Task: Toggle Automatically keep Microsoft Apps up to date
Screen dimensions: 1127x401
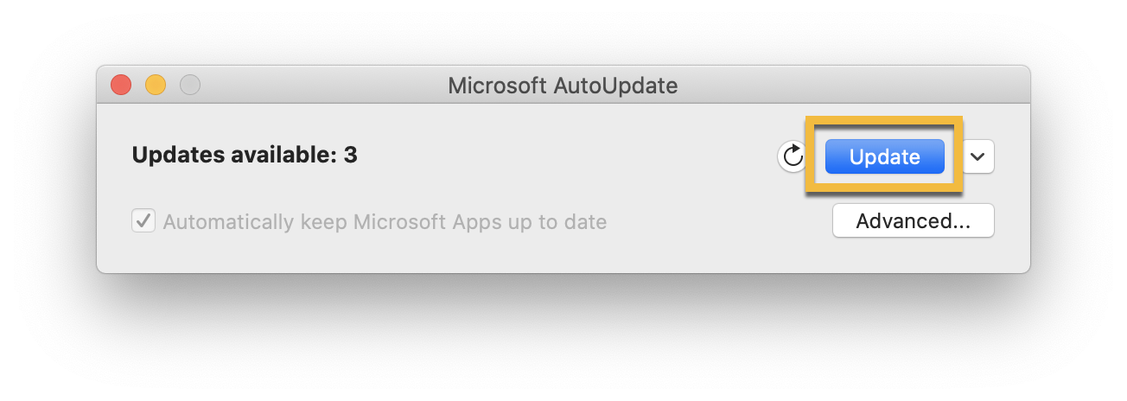Action: (x=143, y=221)
